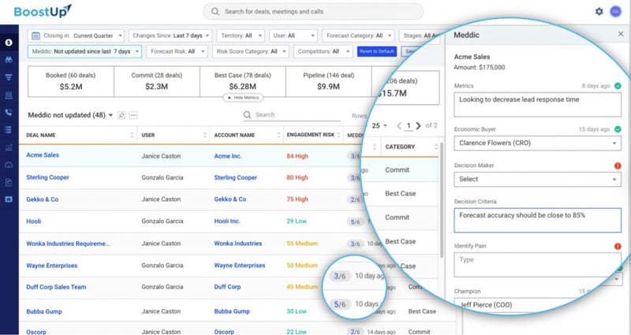Open the Bubba Gump deal link
The width and height of the screenshot is (631, 335).
44,311
